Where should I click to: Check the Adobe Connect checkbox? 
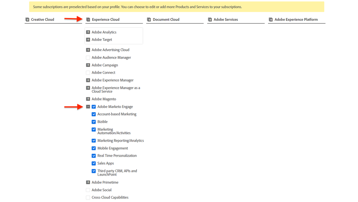point(88,73)
